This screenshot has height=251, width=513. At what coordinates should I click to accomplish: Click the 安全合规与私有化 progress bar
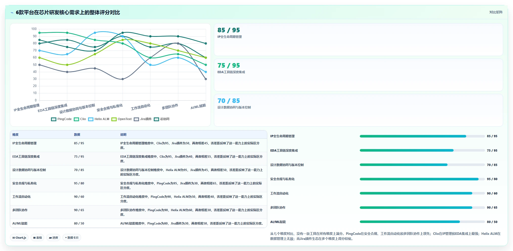(422, 179)
